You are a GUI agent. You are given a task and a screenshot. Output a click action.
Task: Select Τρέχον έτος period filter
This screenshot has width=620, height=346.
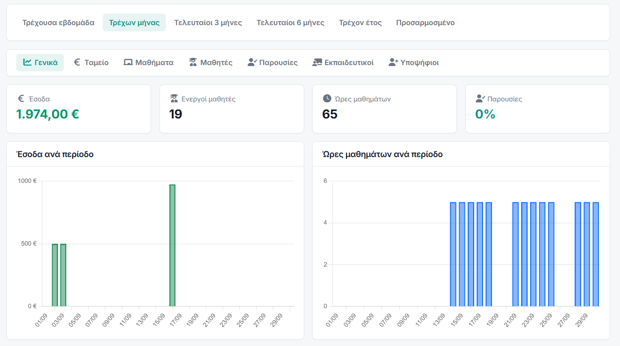point(360,22)
